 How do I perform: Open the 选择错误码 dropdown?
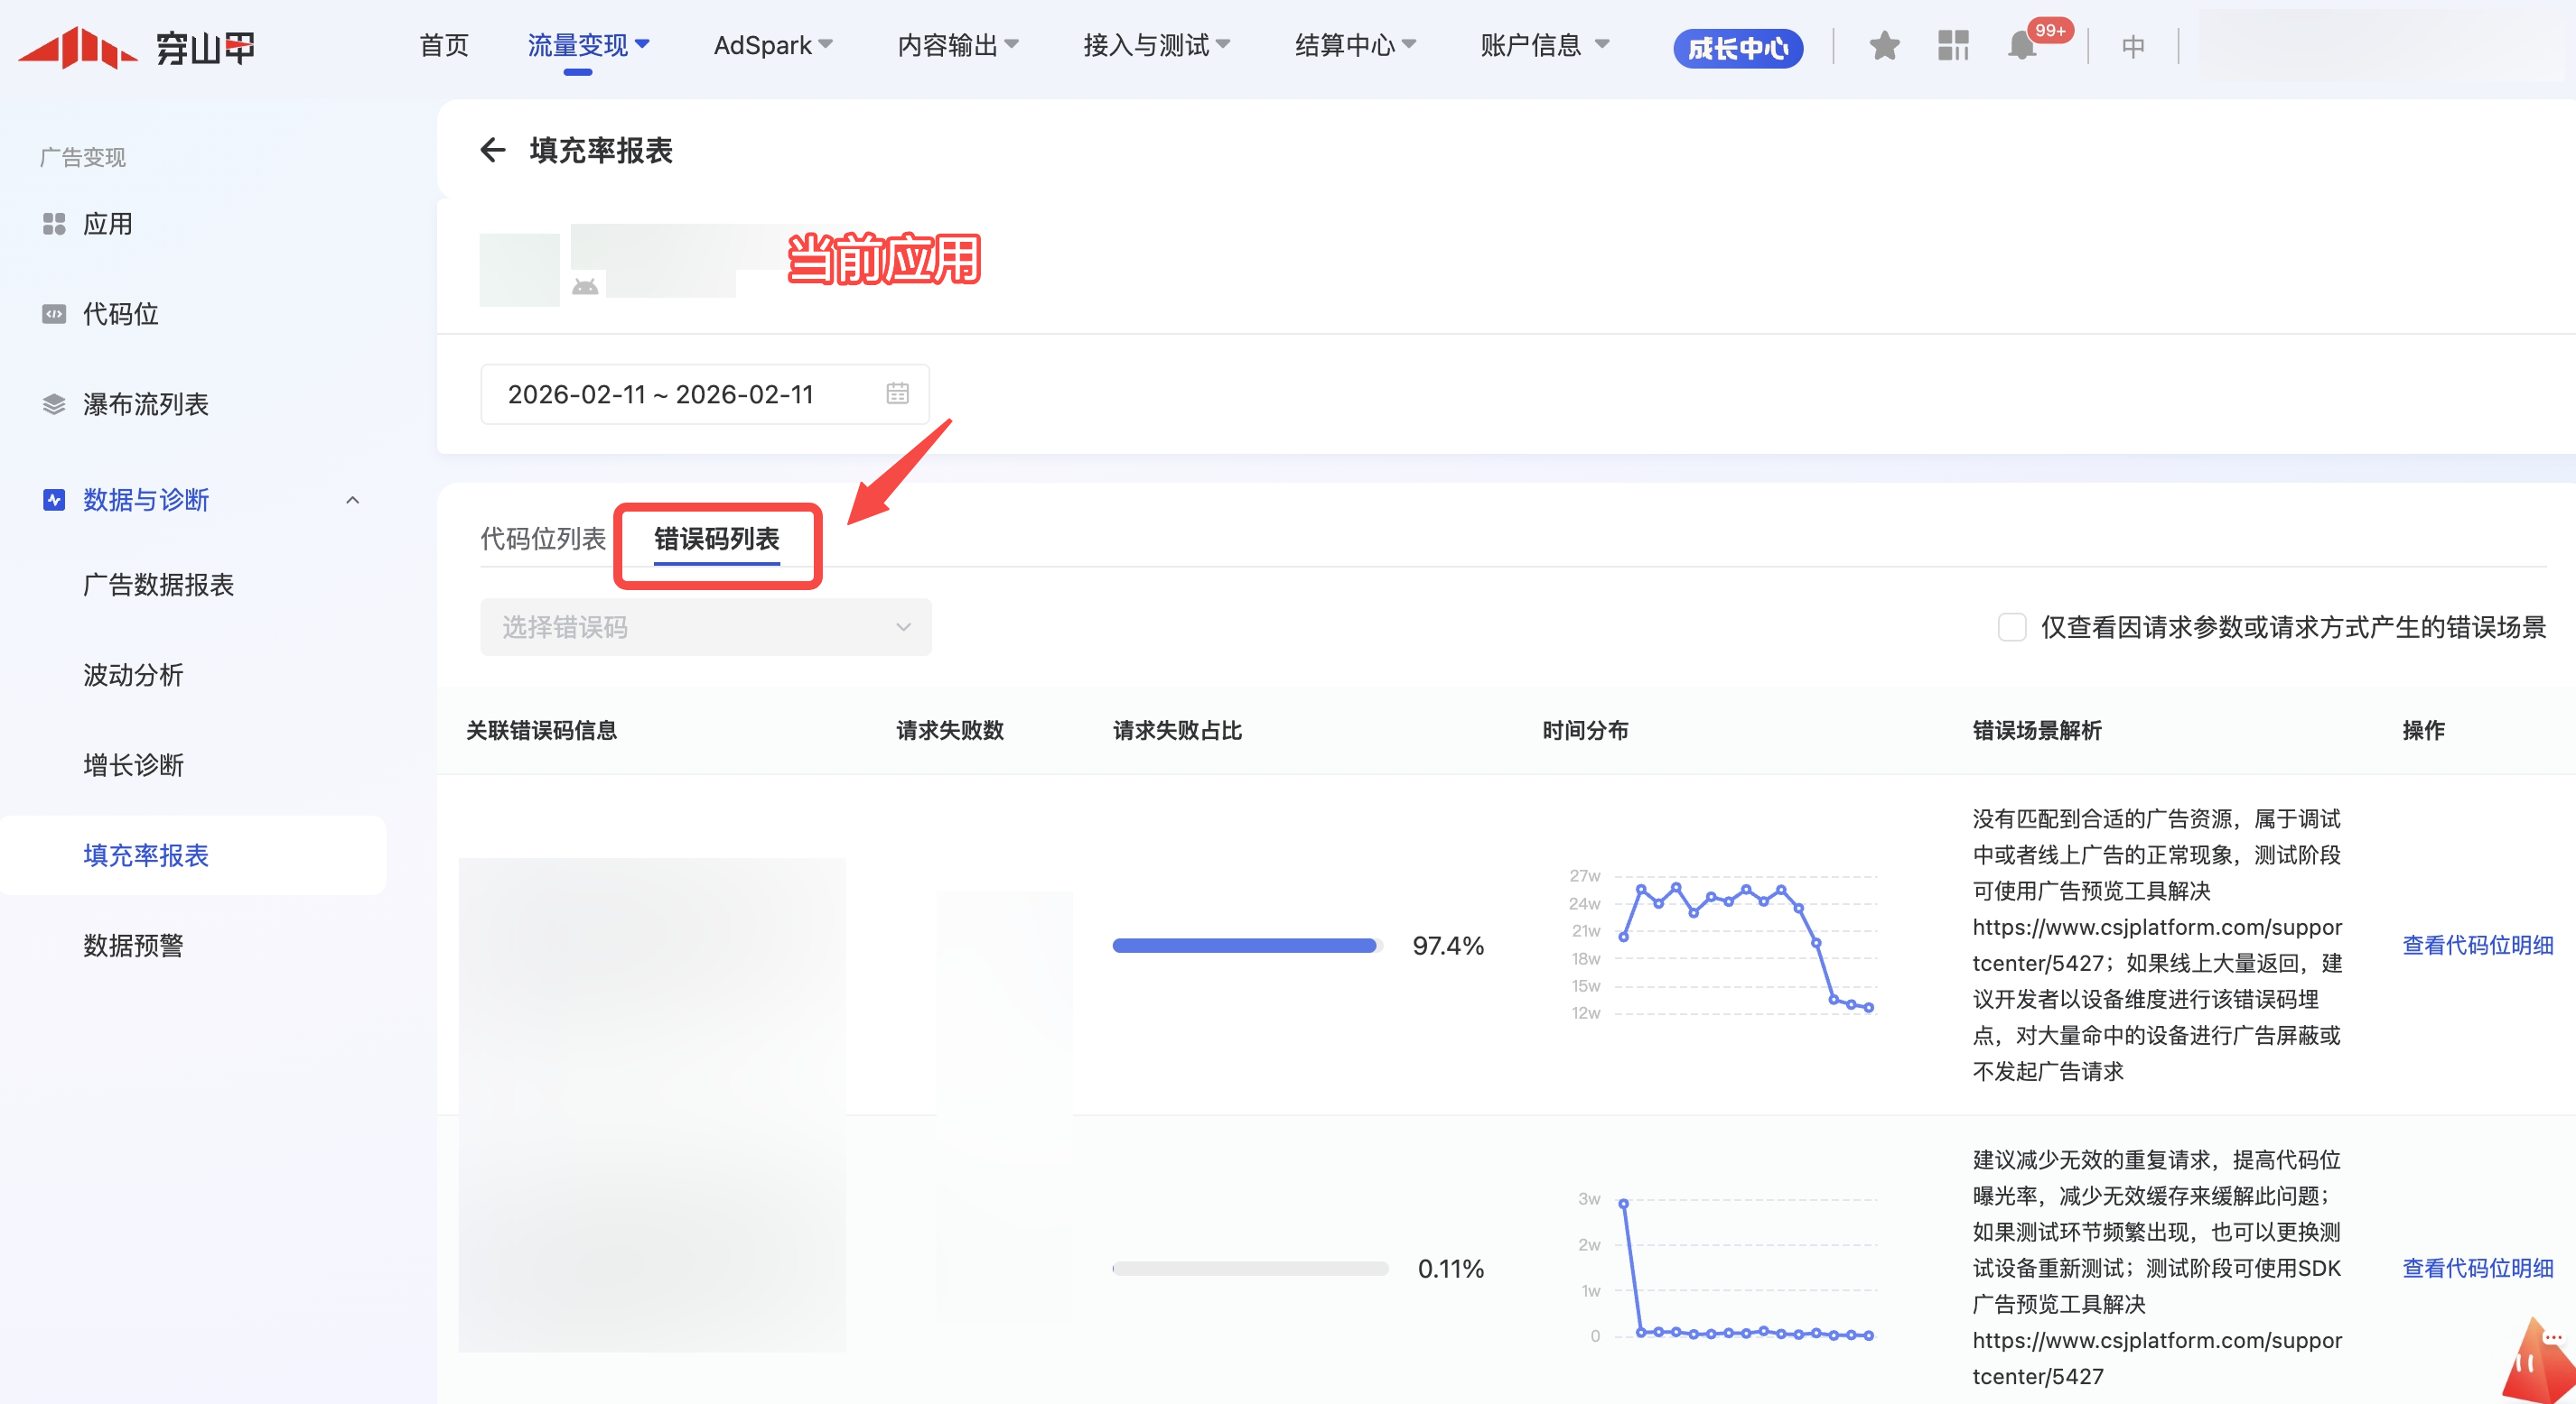point(705,627)
